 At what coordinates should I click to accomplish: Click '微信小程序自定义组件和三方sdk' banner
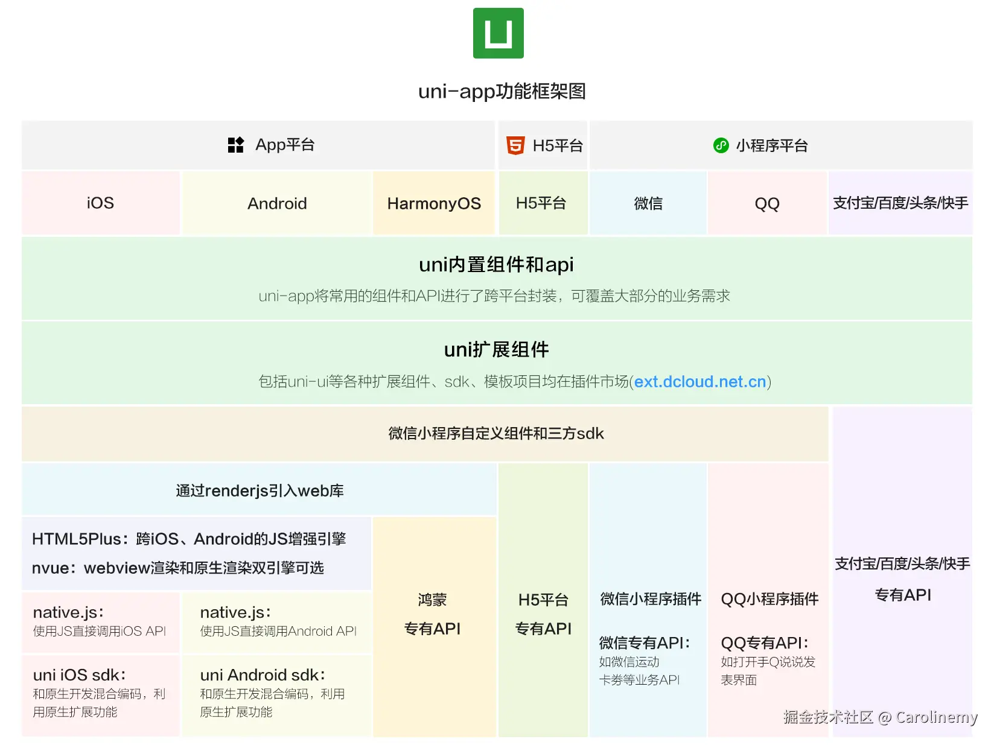pyautogui.click(x=425, y=434)
